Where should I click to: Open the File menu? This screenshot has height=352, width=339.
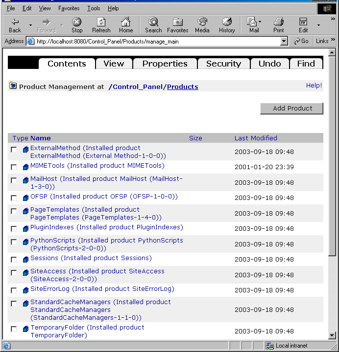(11, 8)
